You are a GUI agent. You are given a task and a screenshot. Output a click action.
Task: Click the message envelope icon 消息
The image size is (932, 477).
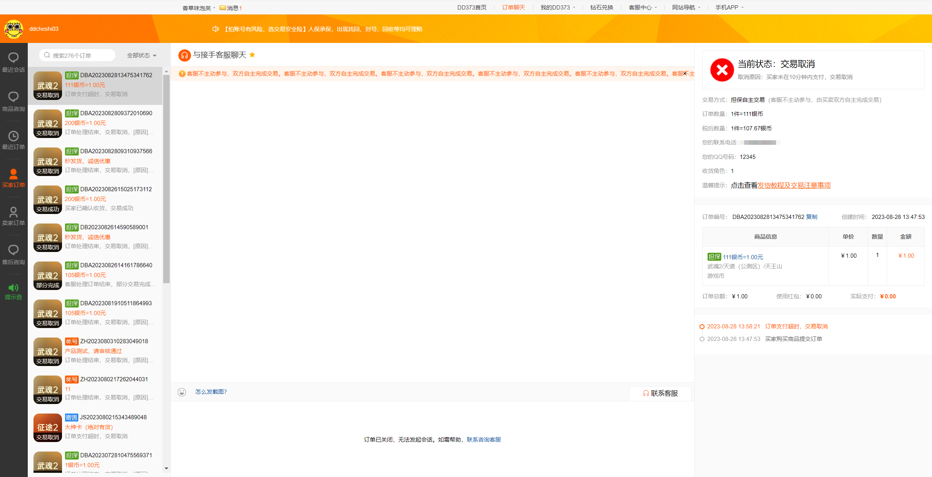coord(223,8)
